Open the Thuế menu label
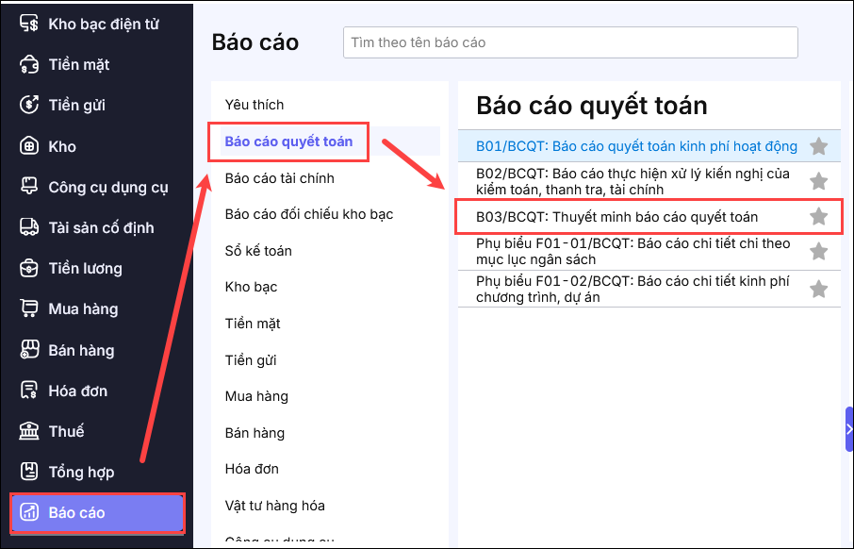 coord(66,432)
